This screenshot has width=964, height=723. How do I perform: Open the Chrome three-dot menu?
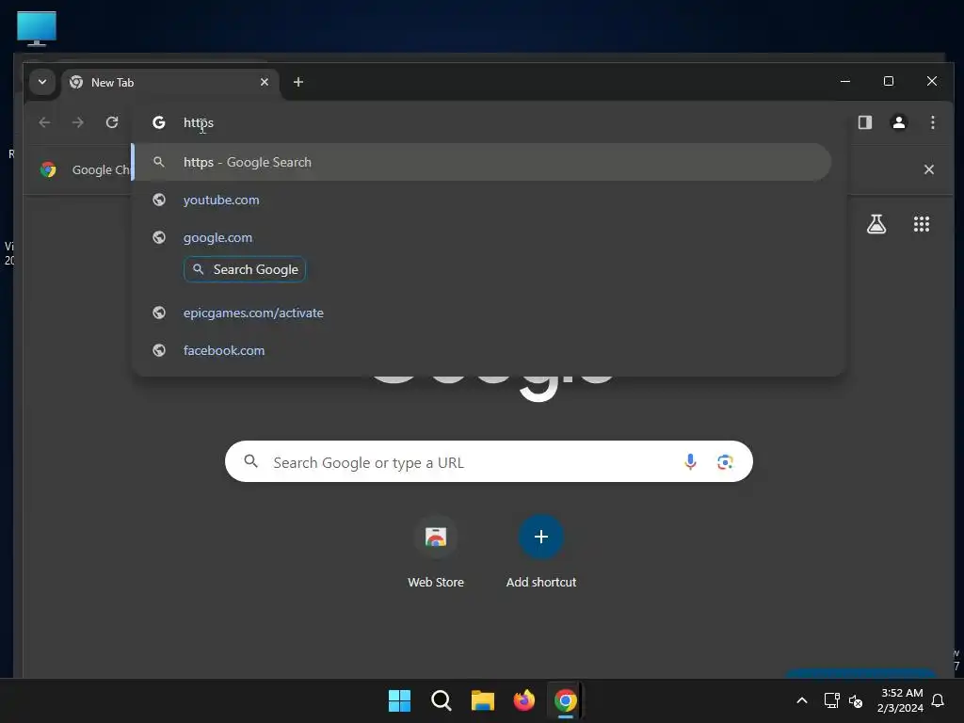click(933, 122)
